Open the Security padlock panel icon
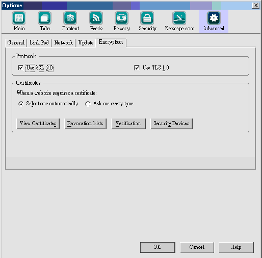262x258 pixels. tap(147, 18)
